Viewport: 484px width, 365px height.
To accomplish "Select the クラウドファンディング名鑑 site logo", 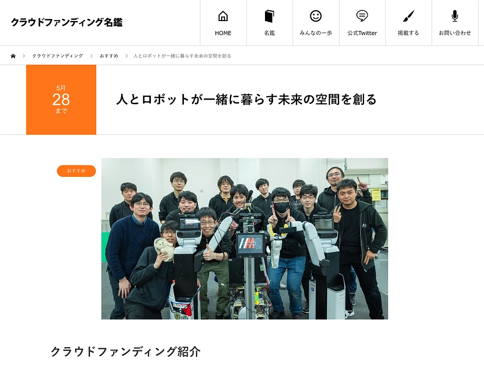I will tap(67, 22).
